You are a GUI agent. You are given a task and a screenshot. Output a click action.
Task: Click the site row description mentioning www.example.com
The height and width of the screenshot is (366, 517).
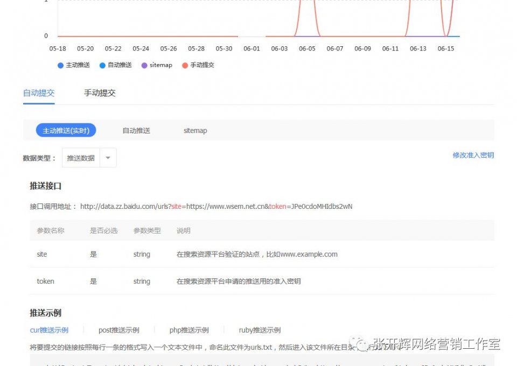pos(257,255)
